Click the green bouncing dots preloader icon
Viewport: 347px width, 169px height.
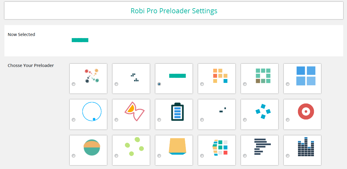(x=134, y=147)
